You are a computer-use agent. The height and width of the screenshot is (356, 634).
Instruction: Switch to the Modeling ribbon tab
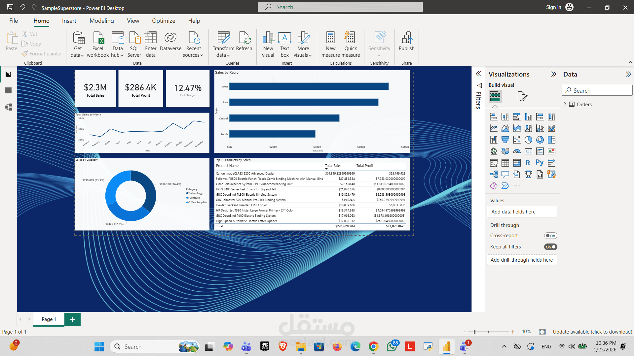coord(101,21)
